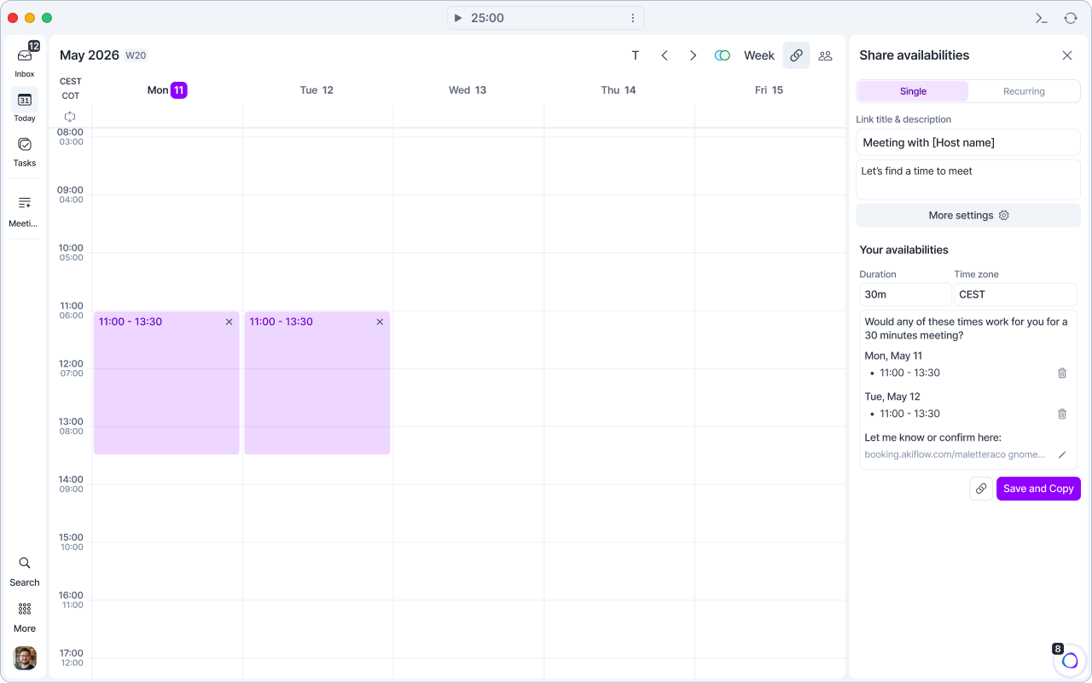
Task: Open the assistant bubble with badge 8
Action: pos(1070,660)
